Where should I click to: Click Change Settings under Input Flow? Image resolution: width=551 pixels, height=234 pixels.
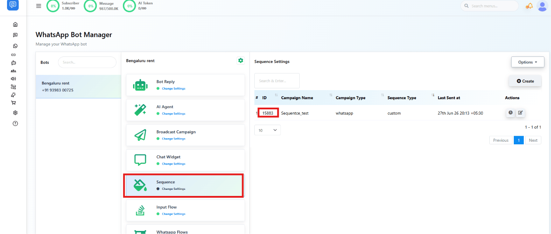point(173,214)
